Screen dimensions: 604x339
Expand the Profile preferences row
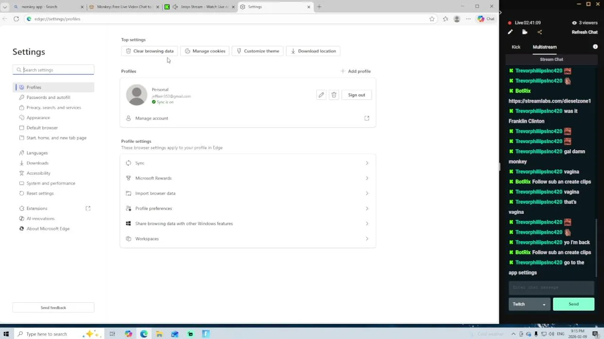(248, 208)
